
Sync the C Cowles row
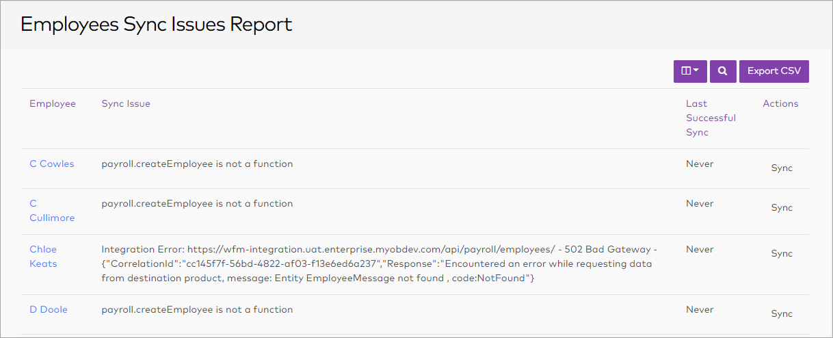pos(782,168)
